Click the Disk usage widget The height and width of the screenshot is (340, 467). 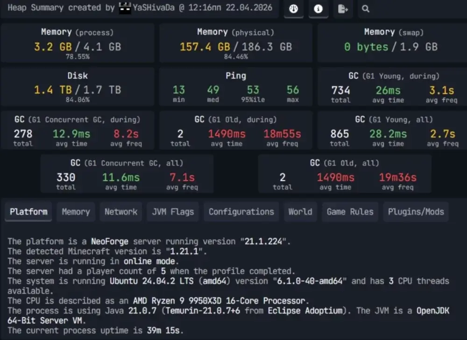pyautogui.click(x=78, y=87)
